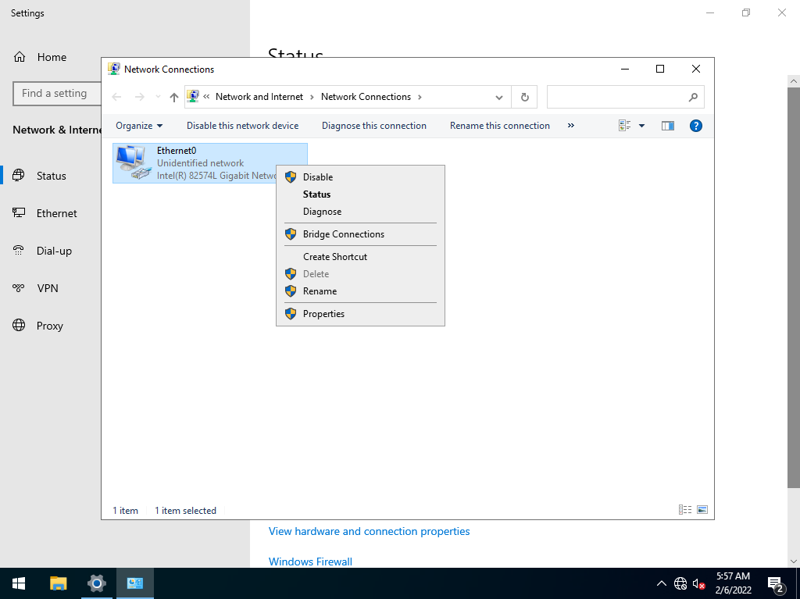Image resolution: width=800 pixels, height=599 pixels.
Task: Click the Unidentified network label
Action: coord(200,163)
